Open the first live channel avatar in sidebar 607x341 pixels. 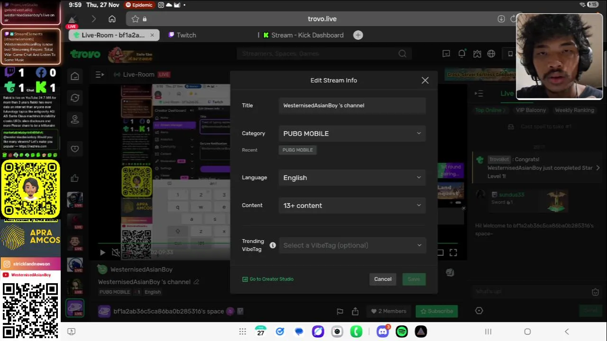[75, 200]
